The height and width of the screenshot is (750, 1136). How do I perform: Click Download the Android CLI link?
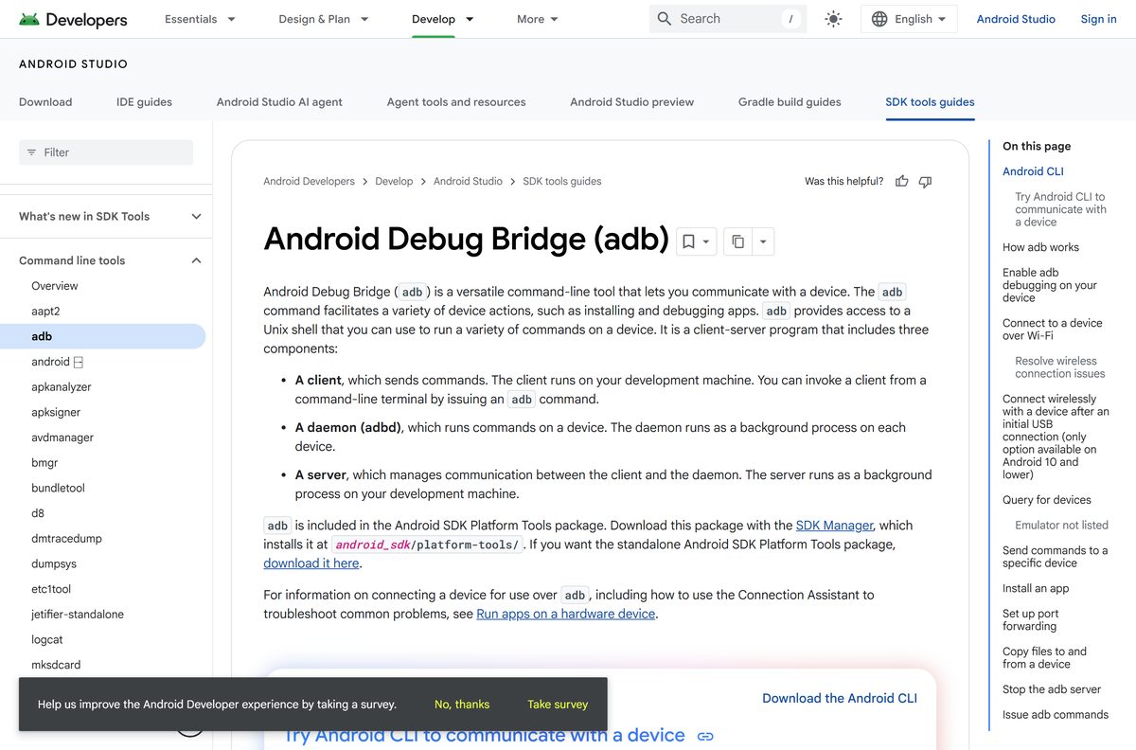pyautogui.click(x=840, y=698)
